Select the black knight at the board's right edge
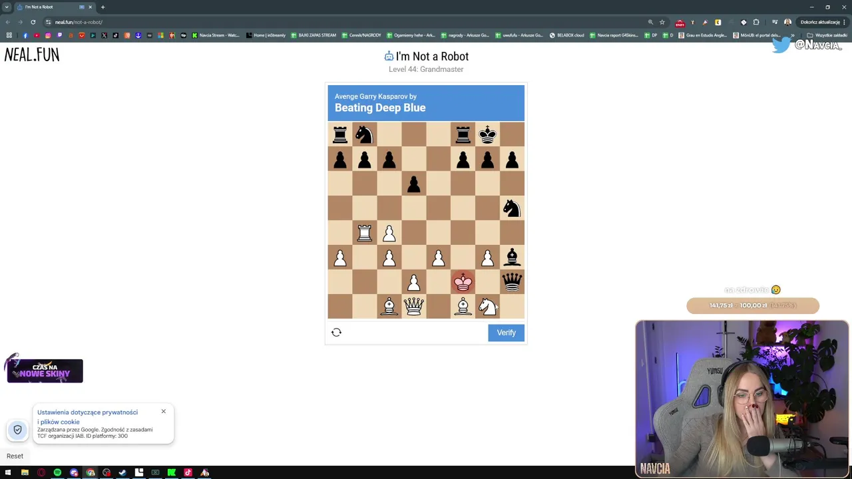852x479 pixels. tap(512, 208)
